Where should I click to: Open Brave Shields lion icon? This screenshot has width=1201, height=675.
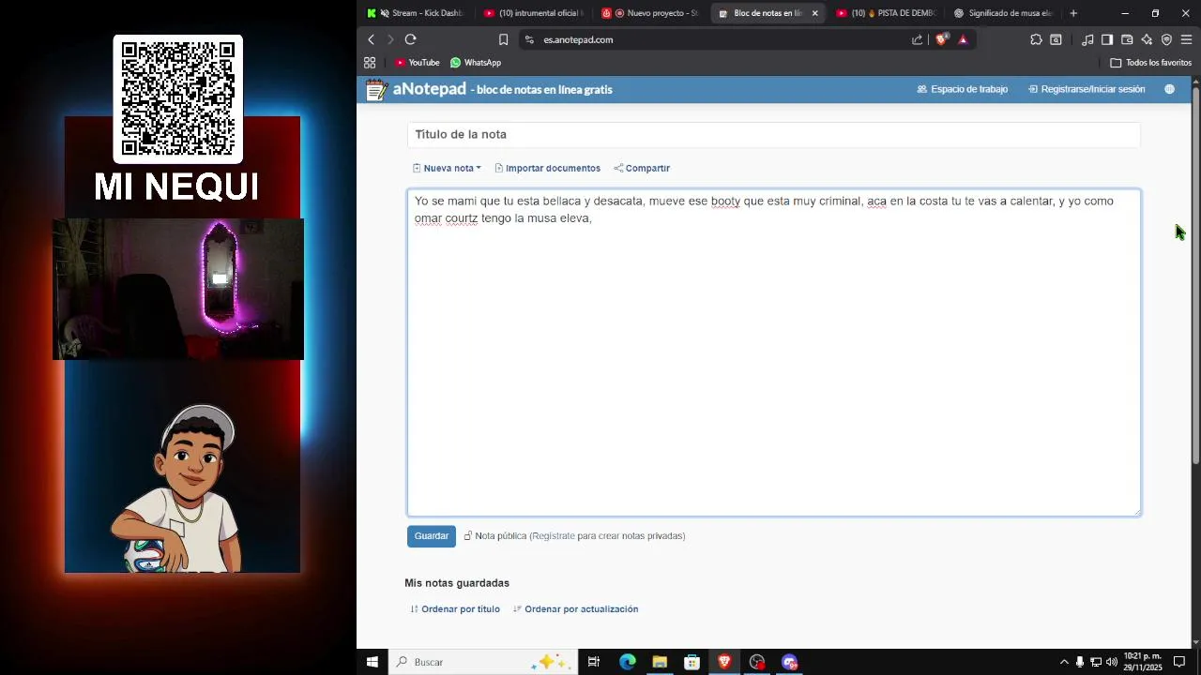click(941, 39)
